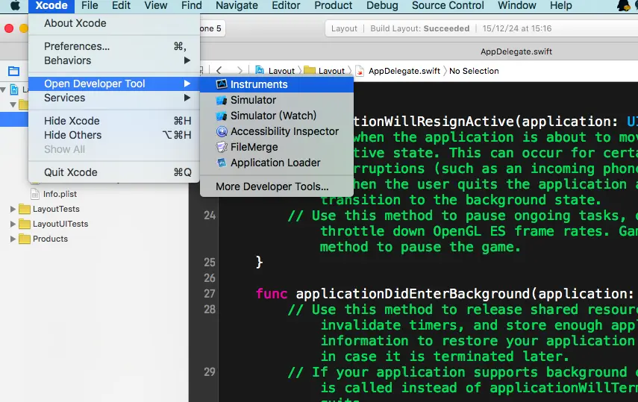This screenshot has height=402, width=638.
Task: Open the Window menu
Action: click(x=517, y=6)
